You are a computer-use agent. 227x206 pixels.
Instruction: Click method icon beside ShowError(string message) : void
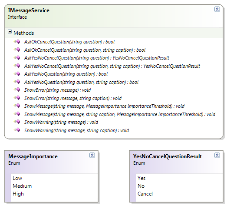pyautogui.click(x=17, y=90)
